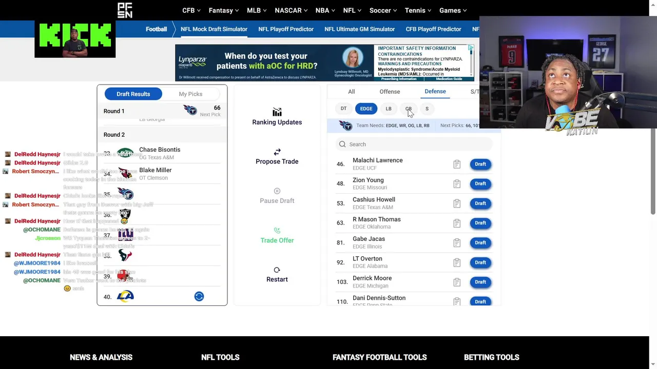Click the Football link in sub-navigation
Screen dimensions: 657x369
156,29
